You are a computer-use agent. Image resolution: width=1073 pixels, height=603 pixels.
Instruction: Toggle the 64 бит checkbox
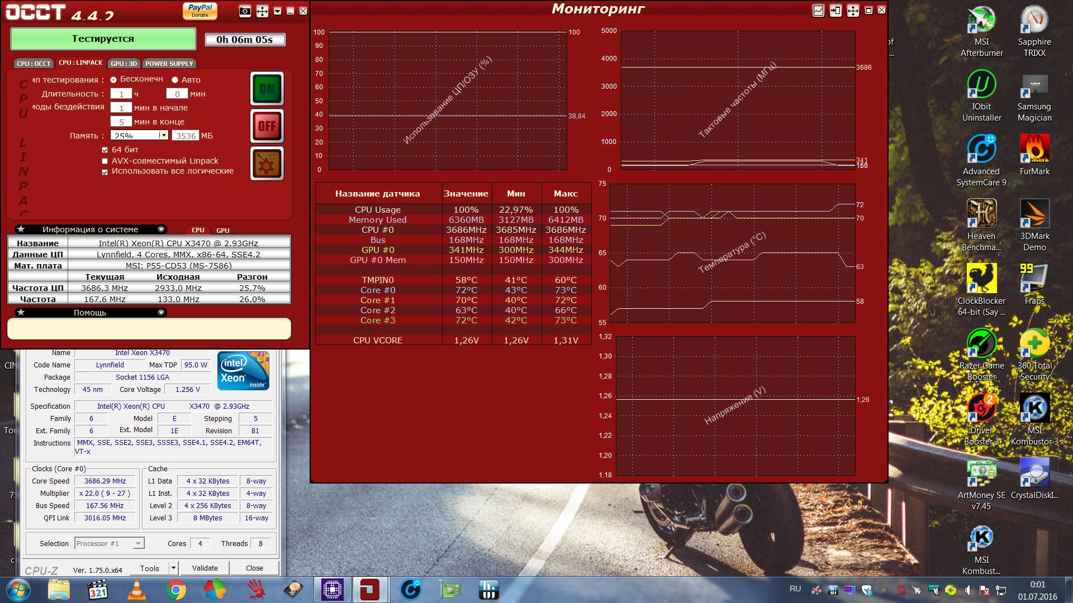[x=105, y=150]
